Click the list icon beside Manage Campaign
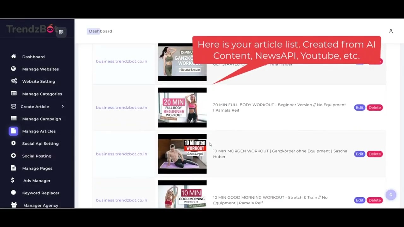Screen dimensions: 404x227 [14, 119]
